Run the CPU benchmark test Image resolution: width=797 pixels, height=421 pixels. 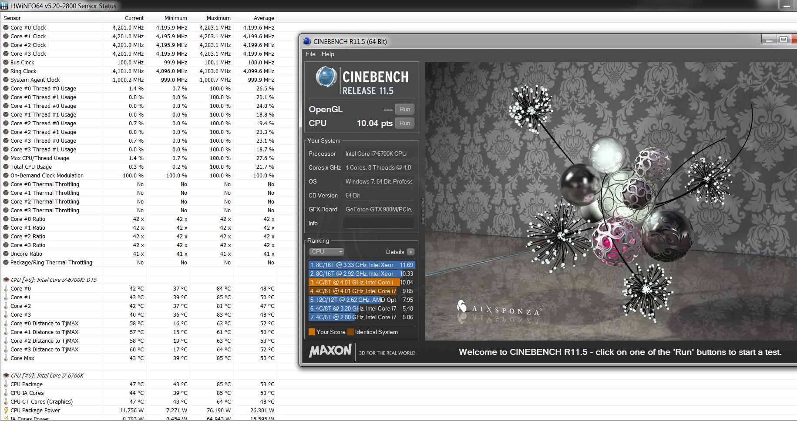tap(404, 123)
